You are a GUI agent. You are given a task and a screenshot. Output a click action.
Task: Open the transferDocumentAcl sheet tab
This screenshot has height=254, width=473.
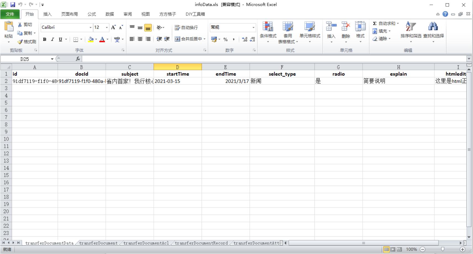pos(146,243)
